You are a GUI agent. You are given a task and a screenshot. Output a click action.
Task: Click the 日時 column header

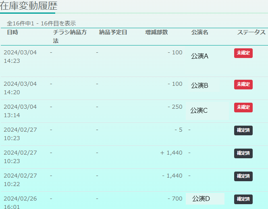(12, 32)
